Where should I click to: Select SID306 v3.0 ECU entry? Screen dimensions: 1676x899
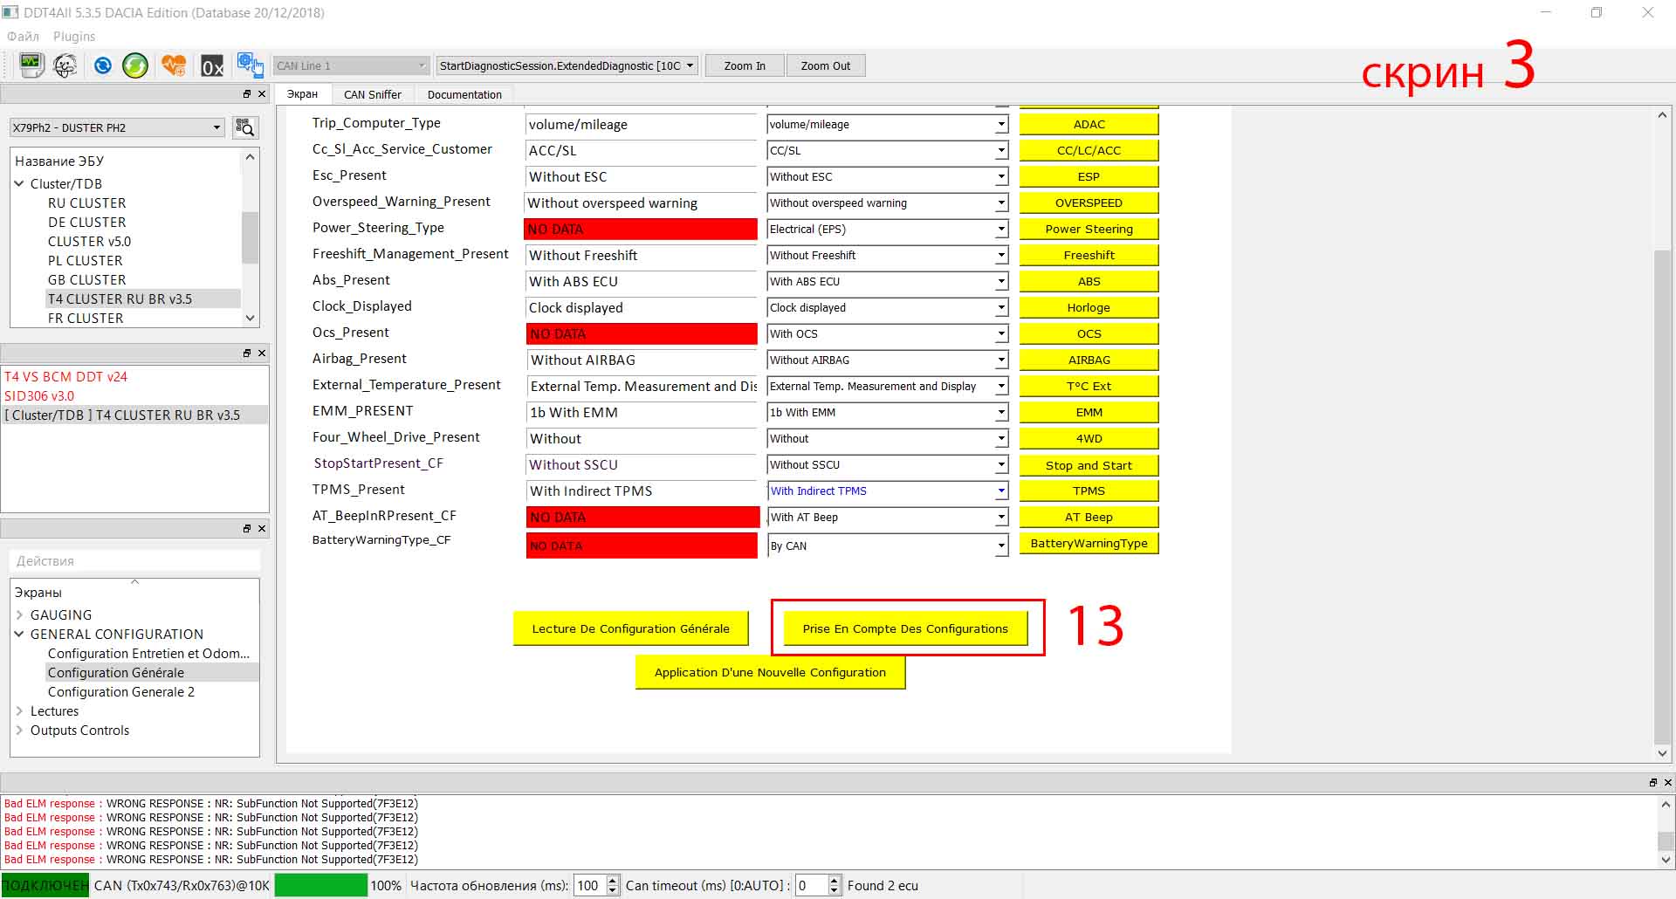(39, 395)
